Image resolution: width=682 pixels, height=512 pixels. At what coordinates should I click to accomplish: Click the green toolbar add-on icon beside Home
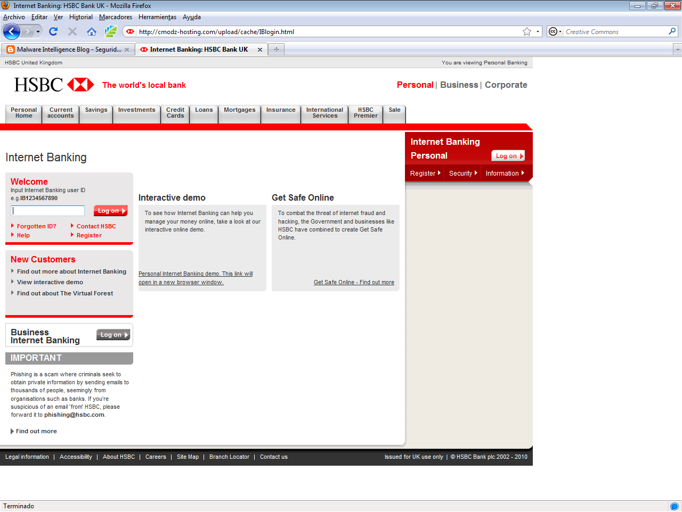click(x=111, y=31)
